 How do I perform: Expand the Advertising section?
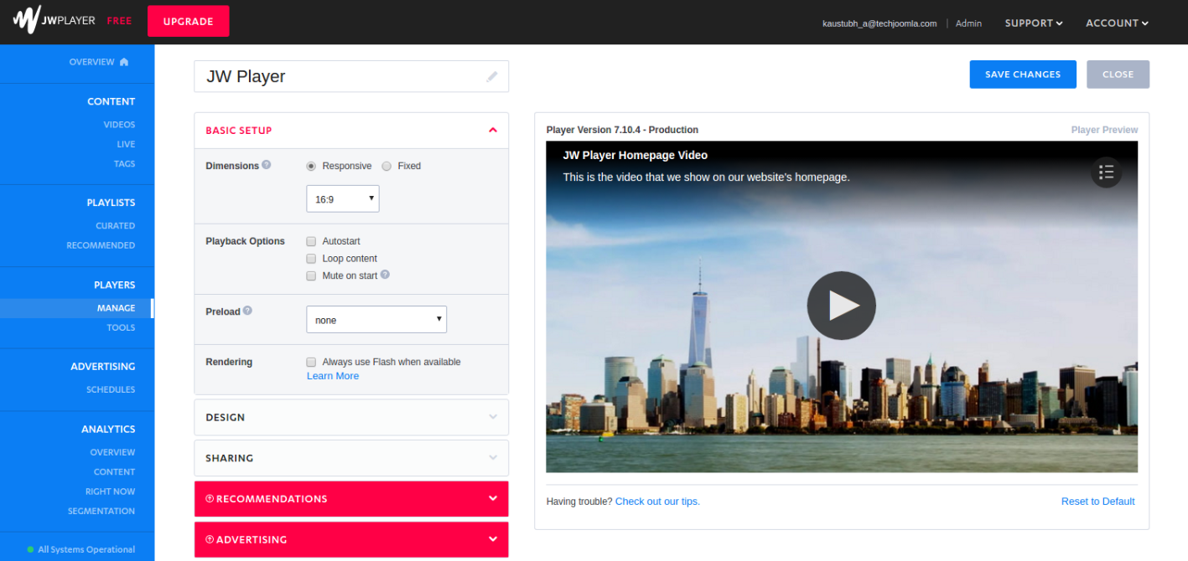coord(351,539)
